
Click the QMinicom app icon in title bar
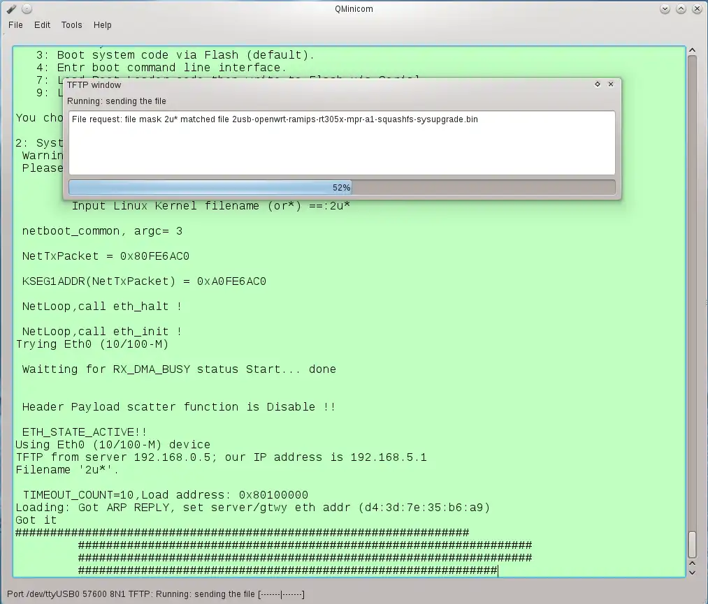[x=11, y=8]
